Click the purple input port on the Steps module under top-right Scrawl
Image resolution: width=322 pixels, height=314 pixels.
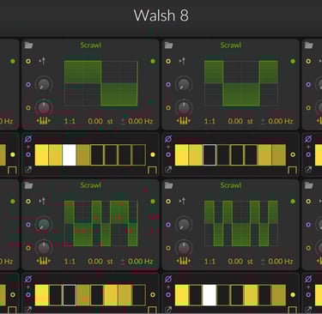pyautogui.click(x=168, y=154)
